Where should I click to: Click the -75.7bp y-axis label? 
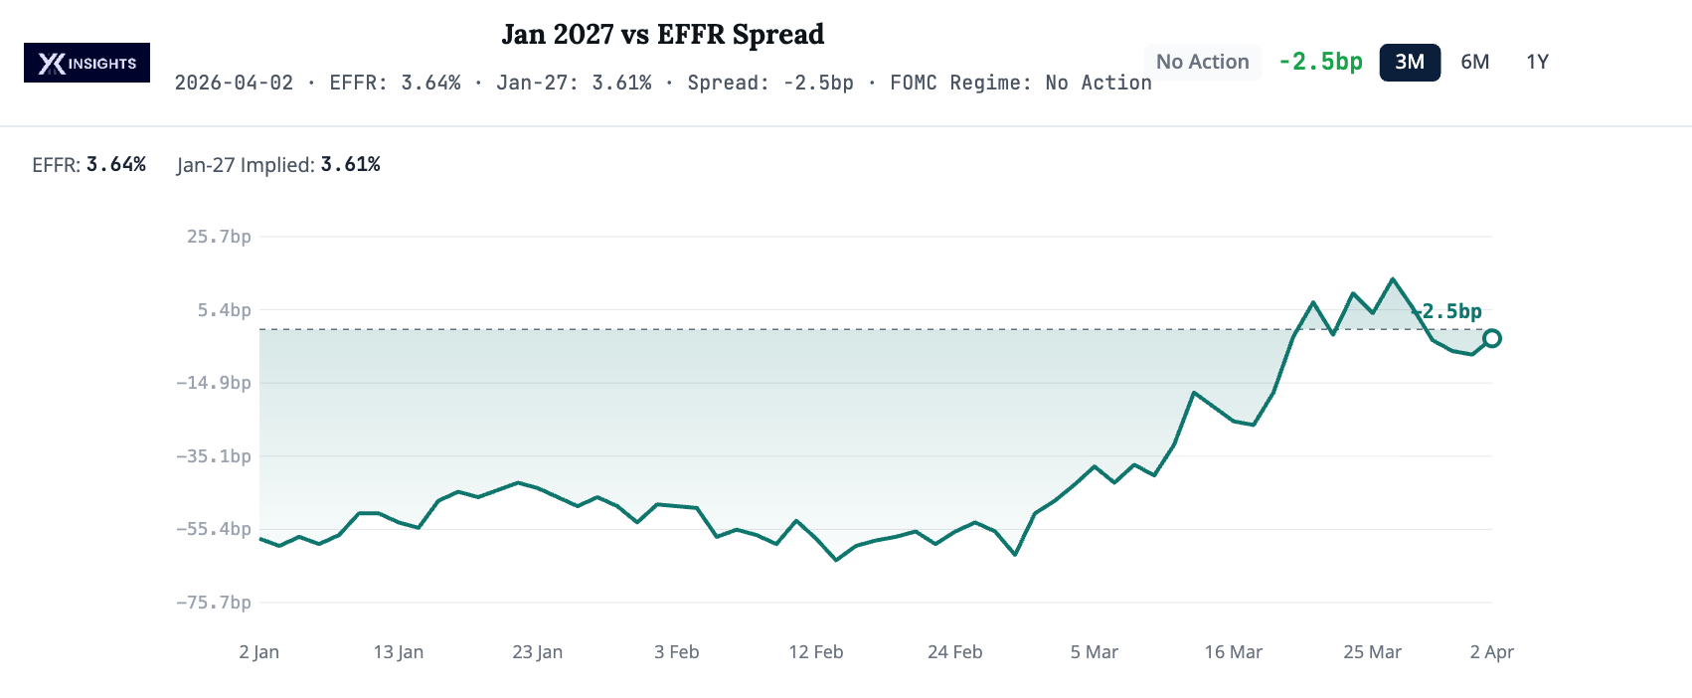(214, 603)
